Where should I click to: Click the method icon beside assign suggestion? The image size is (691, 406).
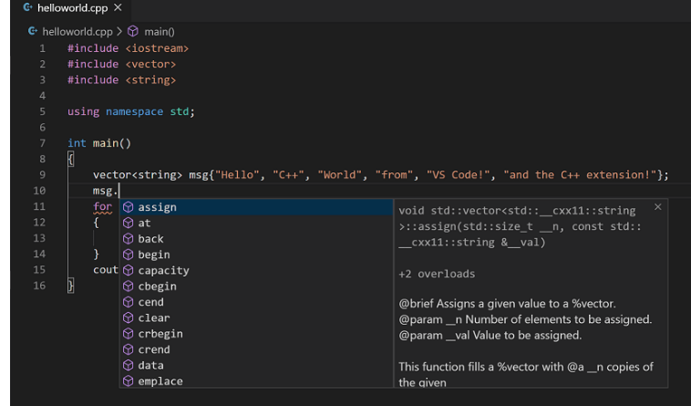coord(129,207)
